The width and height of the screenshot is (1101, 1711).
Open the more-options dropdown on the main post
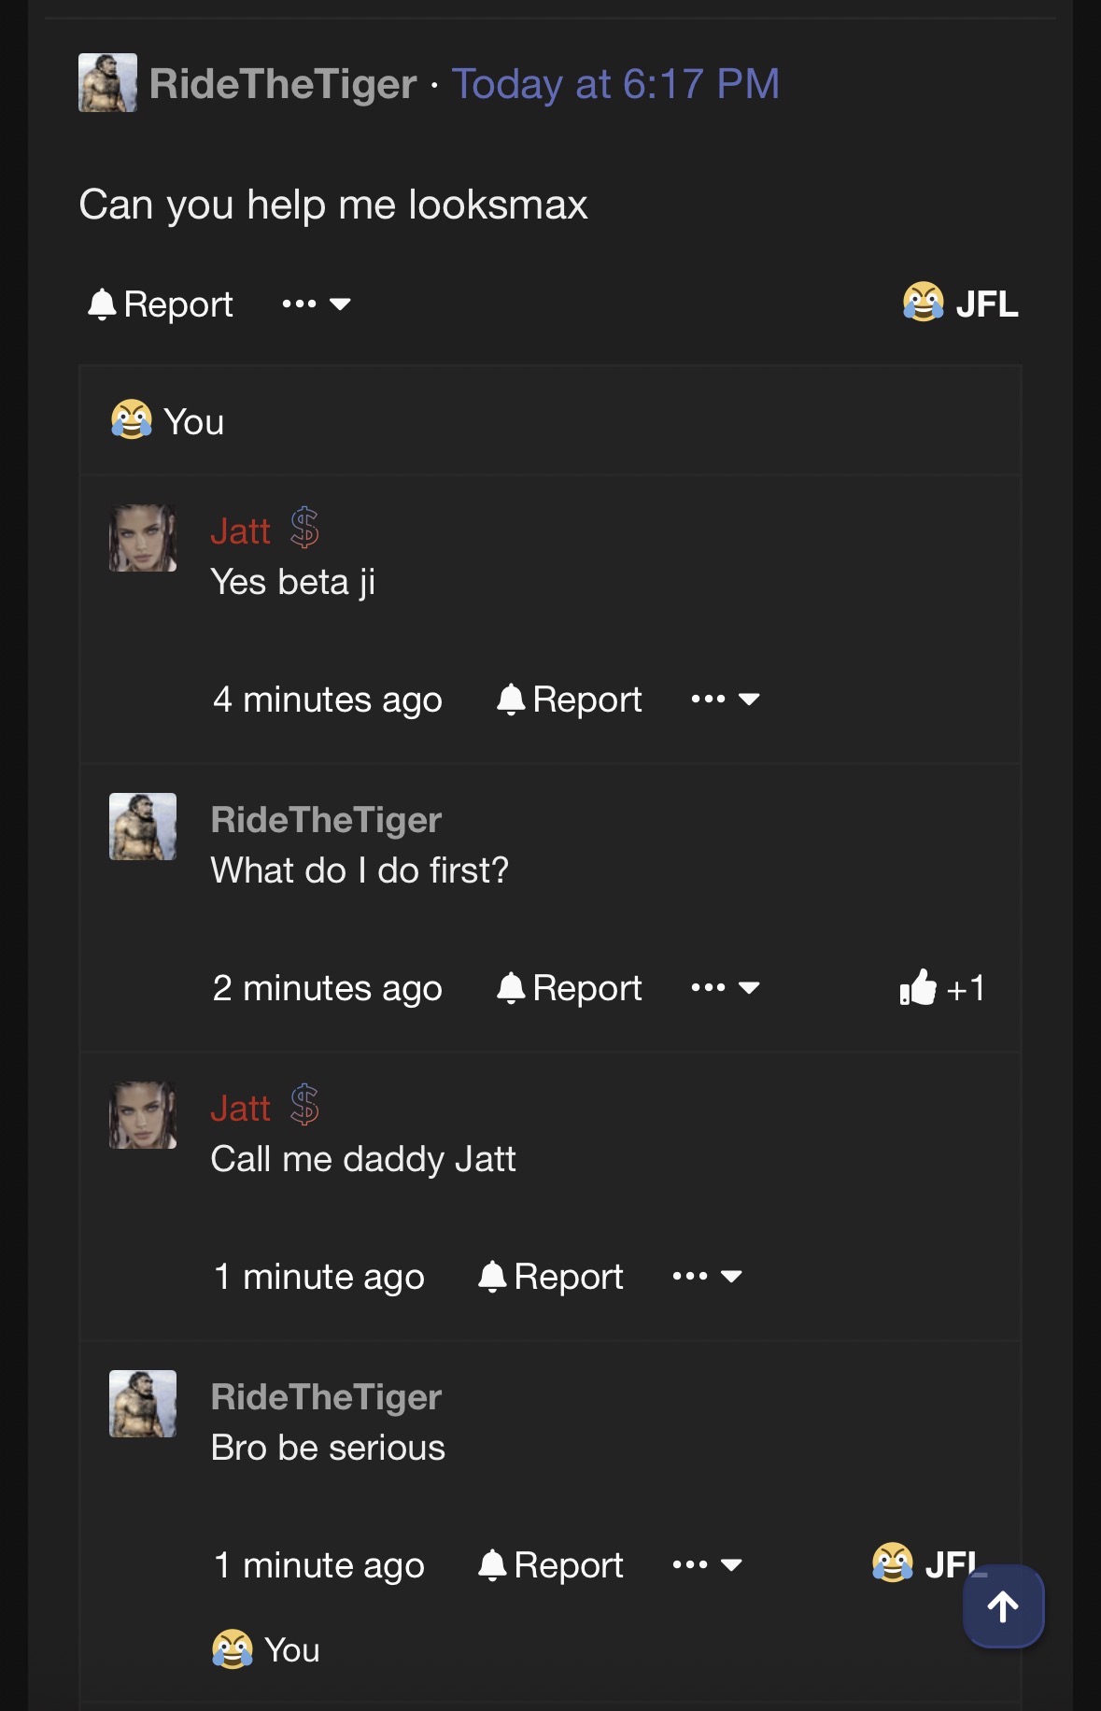pos(317,304)
